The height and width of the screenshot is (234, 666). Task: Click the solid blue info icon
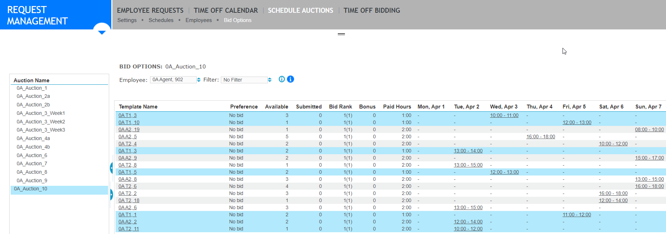coord(291,79)
